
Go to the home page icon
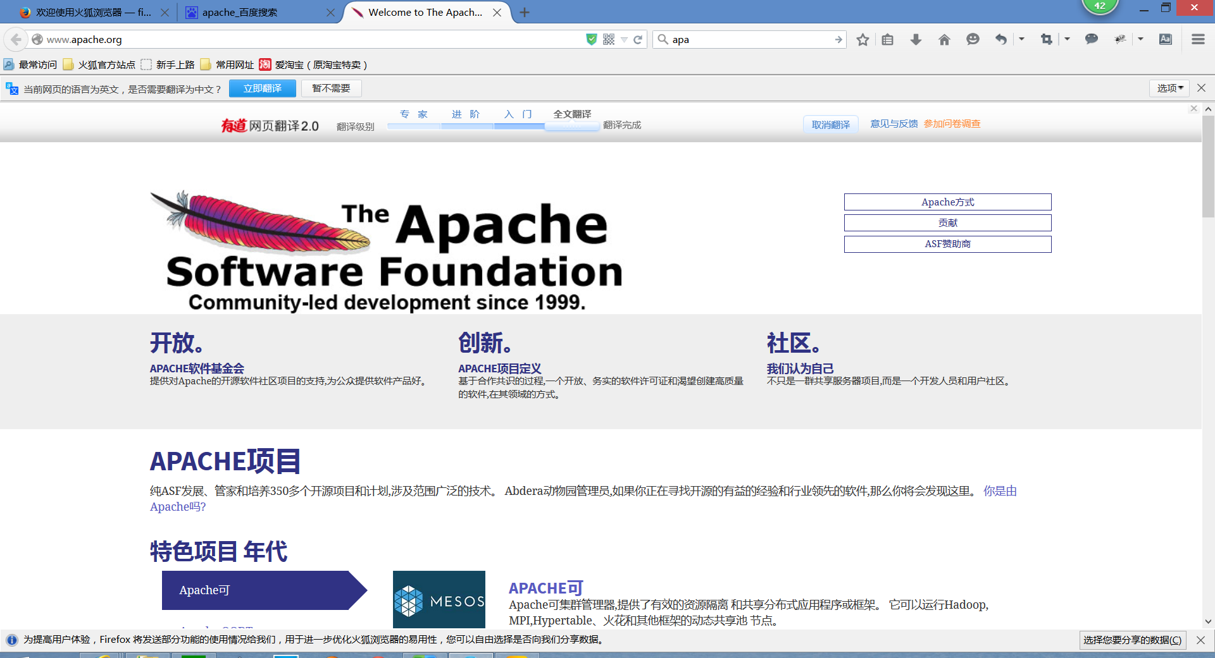click(944, 39)
